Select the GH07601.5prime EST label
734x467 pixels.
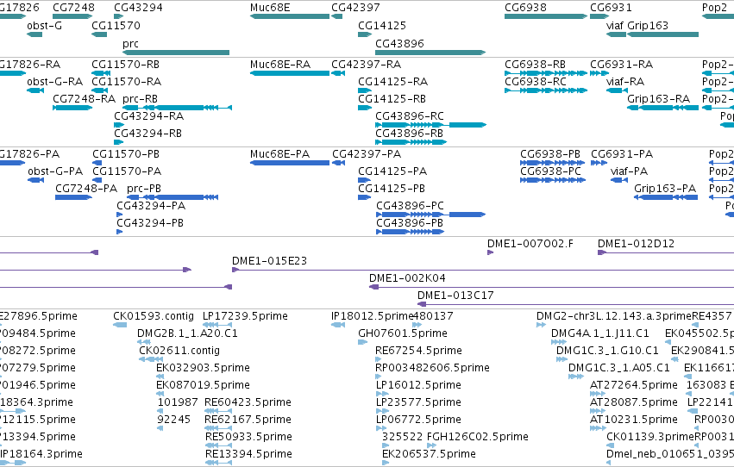(403, 333)
